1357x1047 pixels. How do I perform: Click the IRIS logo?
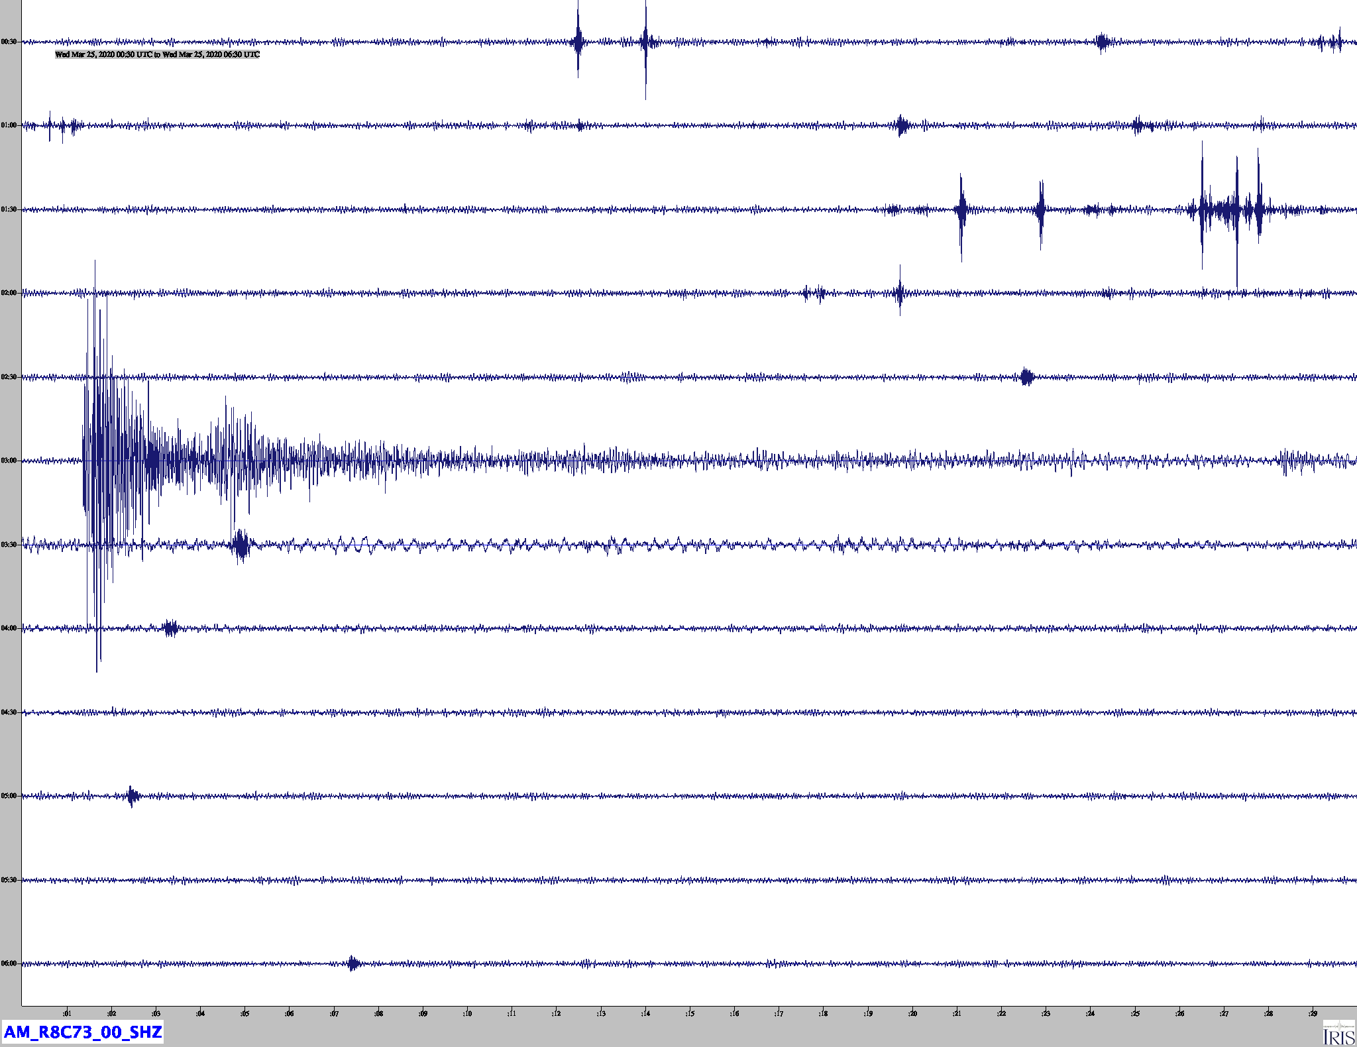[1338, 1032]
